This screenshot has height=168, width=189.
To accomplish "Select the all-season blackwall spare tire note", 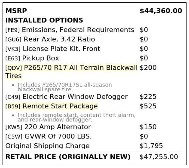I will pyautogui.click(x=65, y=87).
